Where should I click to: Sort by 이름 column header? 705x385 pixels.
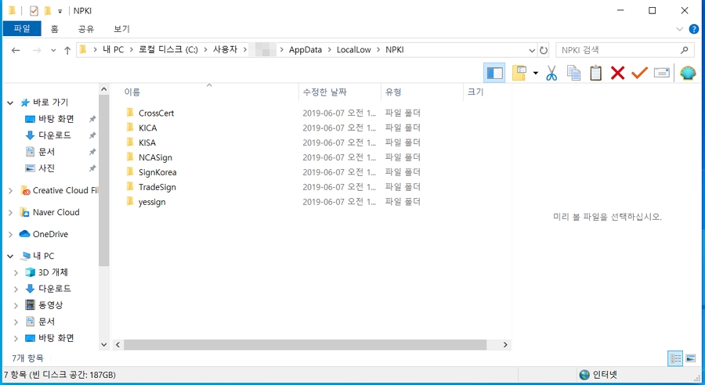(132, 92)
